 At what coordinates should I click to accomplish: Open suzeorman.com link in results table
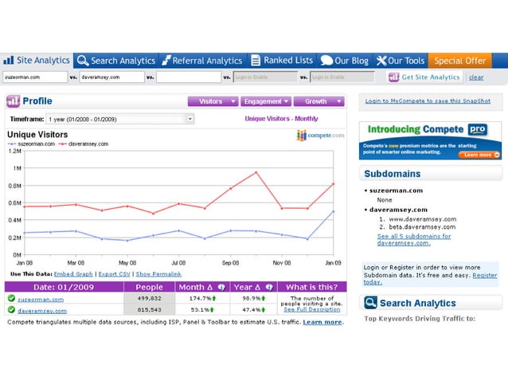click(41, 299)
